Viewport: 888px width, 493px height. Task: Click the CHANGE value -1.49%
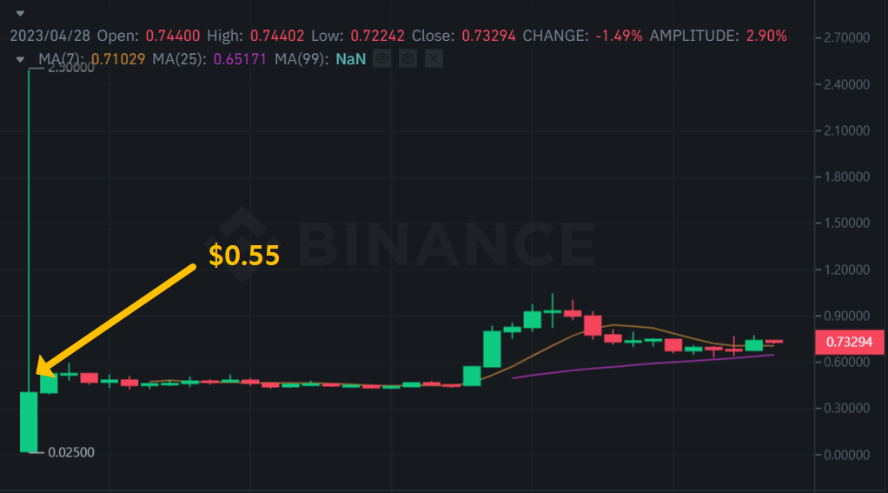pos(619,36)
